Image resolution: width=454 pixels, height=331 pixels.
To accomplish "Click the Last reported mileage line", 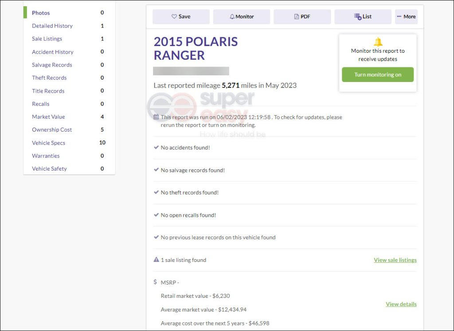I will [x=225, y=86].
